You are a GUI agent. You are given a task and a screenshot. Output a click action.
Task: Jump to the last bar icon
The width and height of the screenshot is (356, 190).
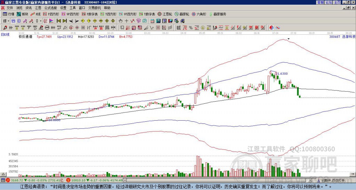64,21
